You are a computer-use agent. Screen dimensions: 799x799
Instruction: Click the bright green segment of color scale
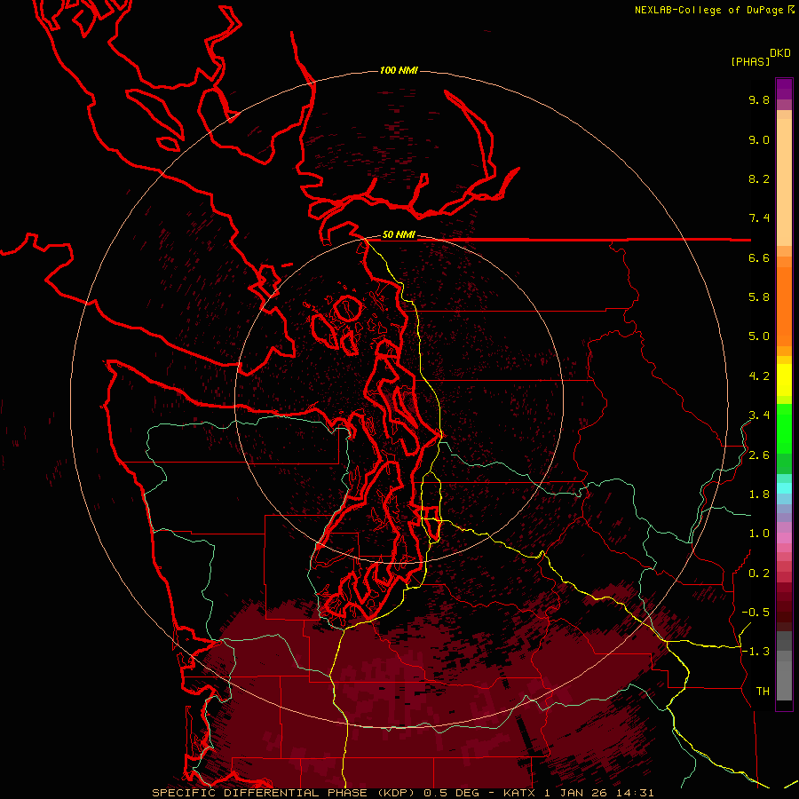click(784, 429)
